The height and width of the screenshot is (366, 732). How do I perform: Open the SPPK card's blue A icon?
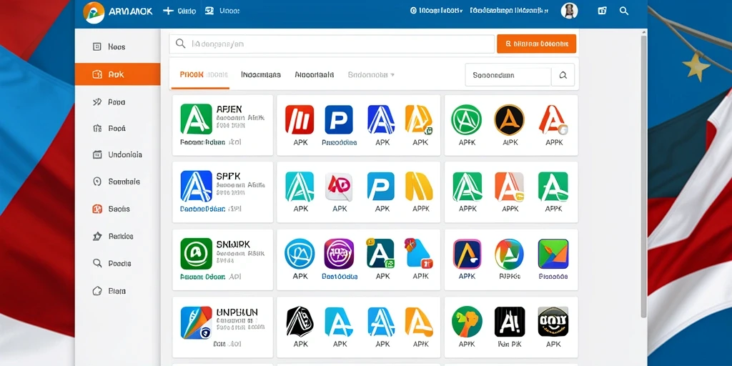(196, 187)
